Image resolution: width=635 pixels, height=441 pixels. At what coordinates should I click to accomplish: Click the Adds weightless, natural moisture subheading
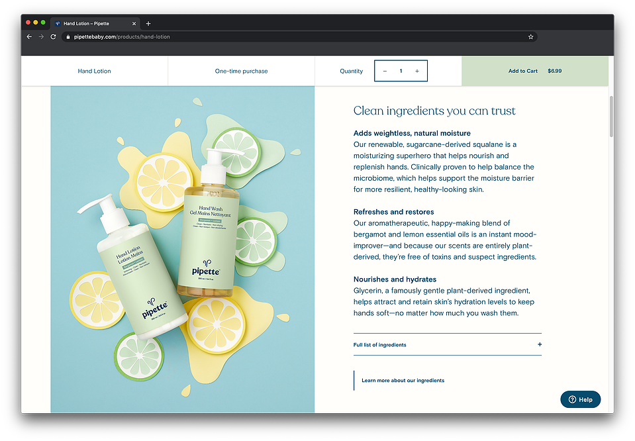pyautogui.click(x=412, y=133)
